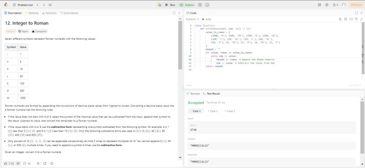Click the bookmark icon in code toolbar
Screen dimensions: 365x168
click(346, 19)
